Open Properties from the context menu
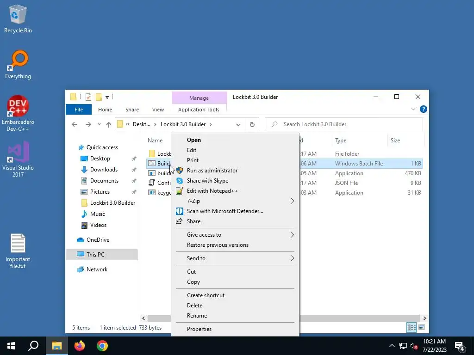Viewport: 474px width, 355px height. 235,329
